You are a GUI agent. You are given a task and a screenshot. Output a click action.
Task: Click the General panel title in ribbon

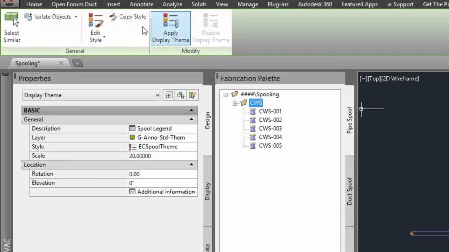[75, 51]
